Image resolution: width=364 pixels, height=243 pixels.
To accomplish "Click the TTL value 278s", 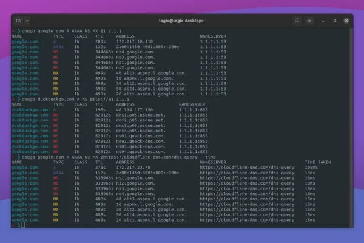I will tap(100, 168).
